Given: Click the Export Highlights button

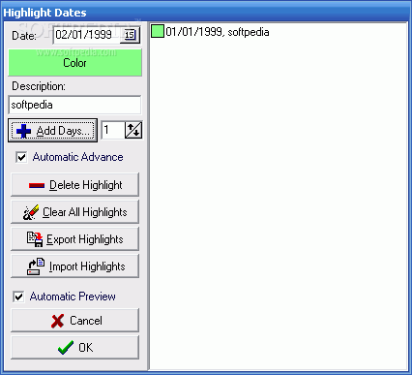Looking at the screenshot, I should click(x=74, y=239).
